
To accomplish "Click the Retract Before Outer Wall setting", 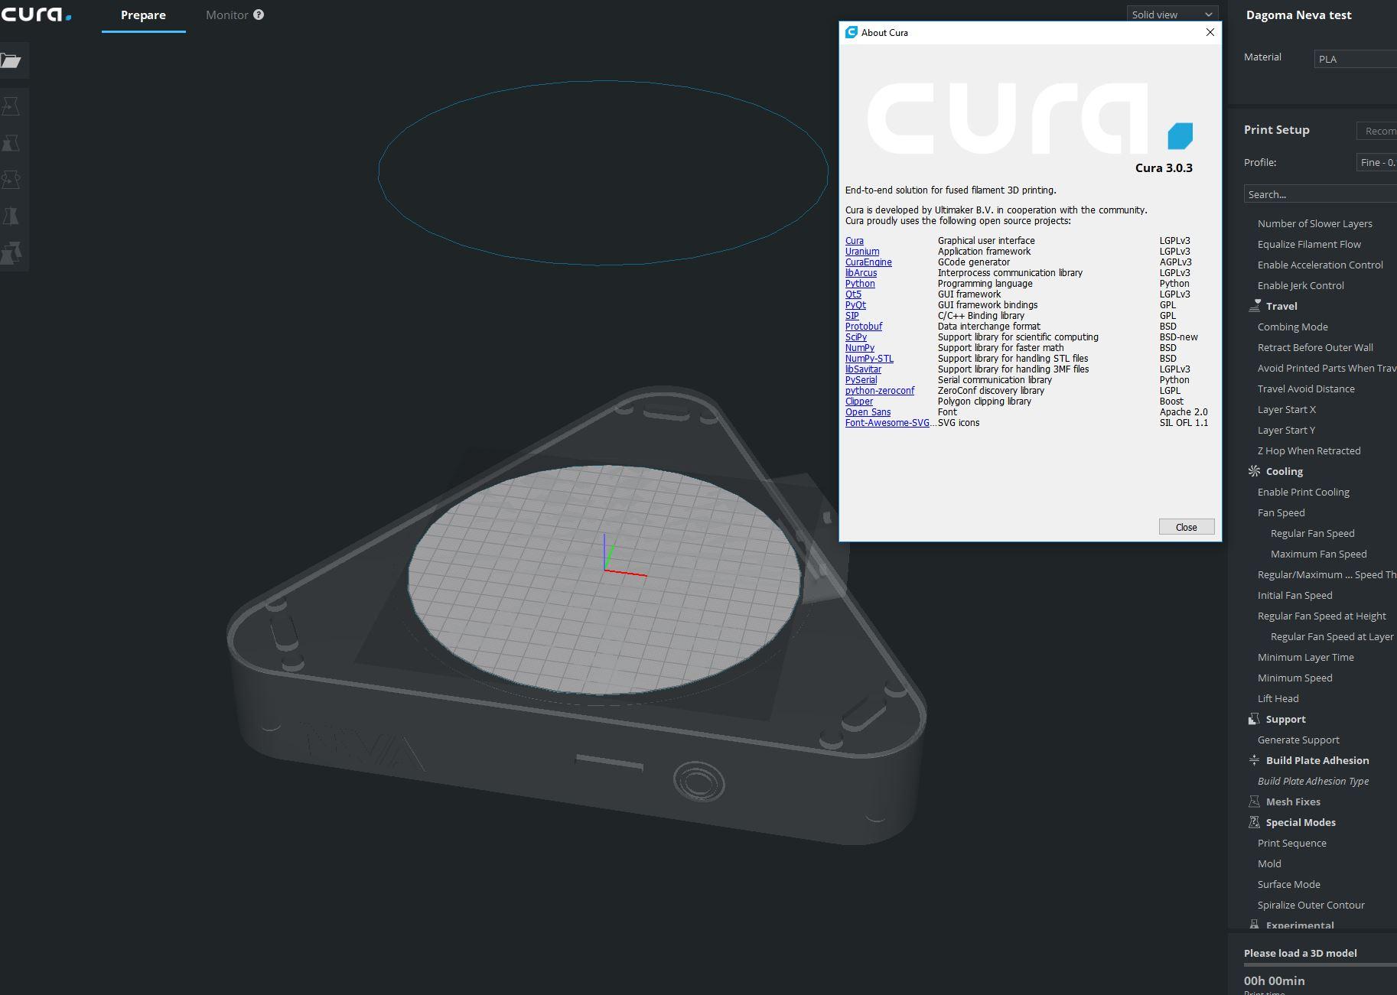I will [1315, 347].
